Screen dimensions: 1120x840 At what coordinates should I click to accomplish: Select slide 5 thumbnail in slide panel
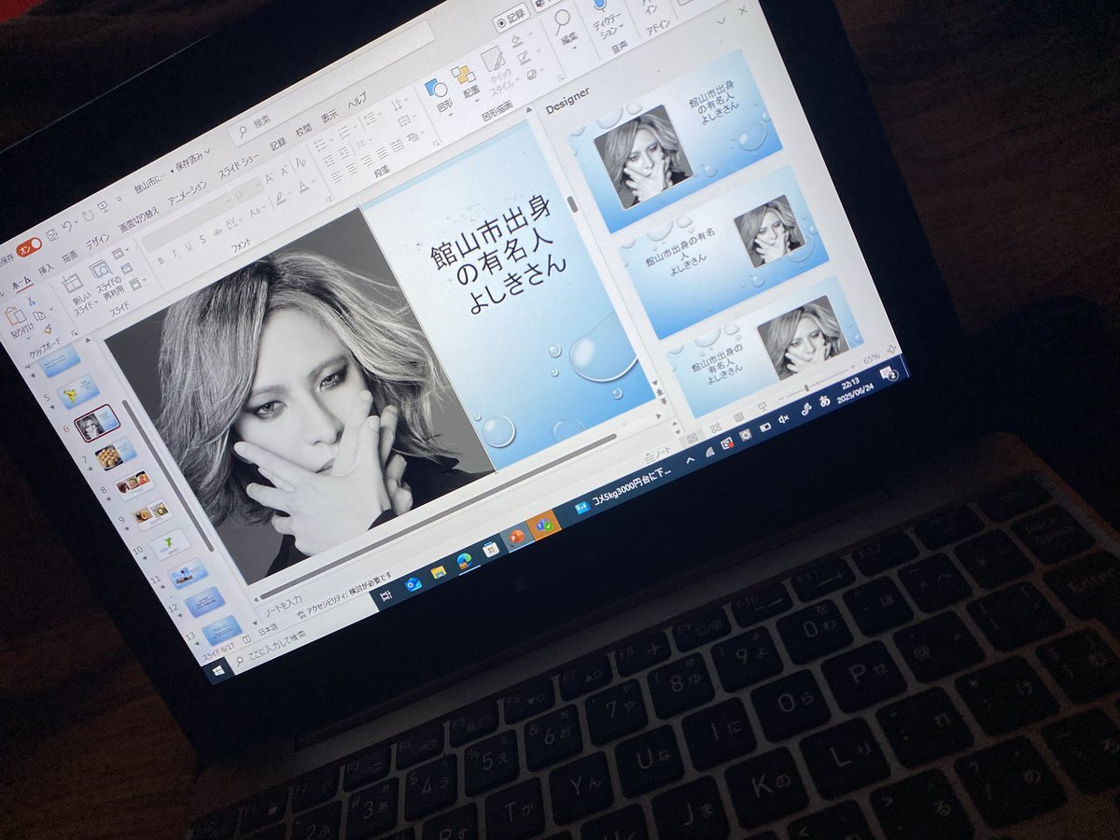(77, 393)
